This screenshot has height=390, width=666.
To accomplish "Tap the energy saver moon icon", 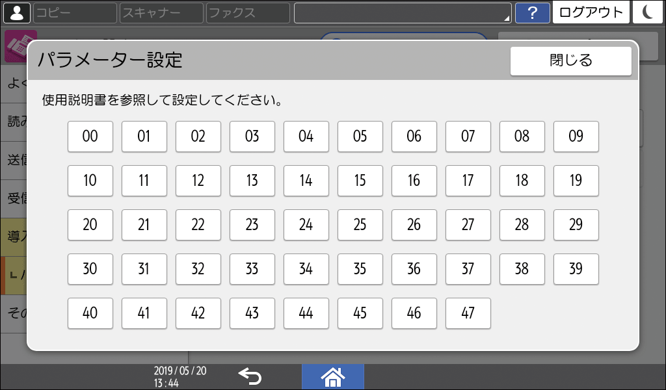I will pos(648,12).
